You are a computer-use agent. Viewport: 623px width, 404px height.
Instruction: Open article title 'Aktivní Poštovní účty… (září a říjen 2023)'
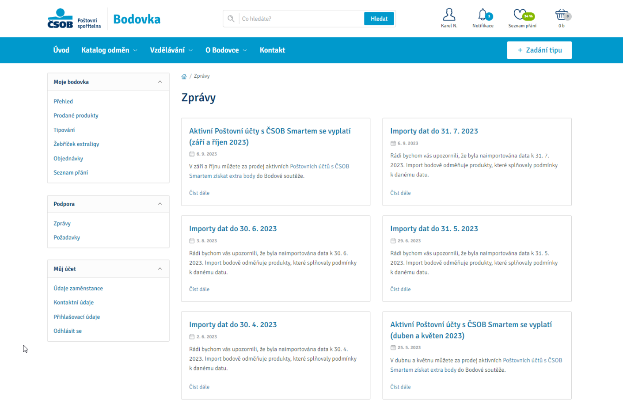click(x=270, y=137)
